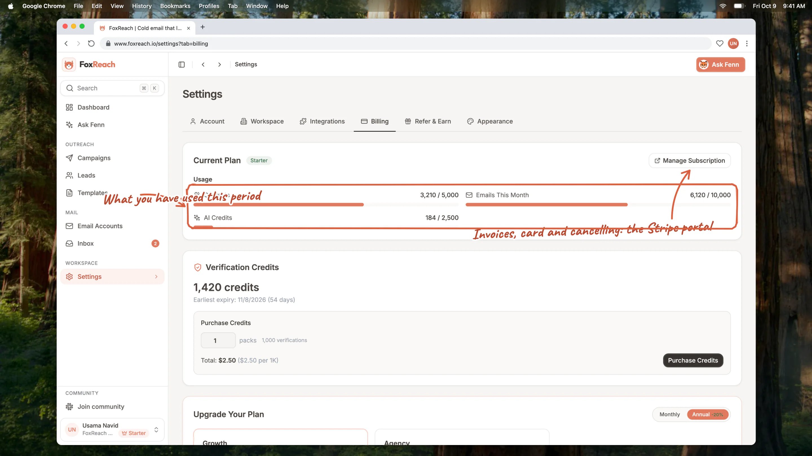Switch to the Appearance tab
Image resolution: width=812 pixels, height=456 pixels.
490,122
